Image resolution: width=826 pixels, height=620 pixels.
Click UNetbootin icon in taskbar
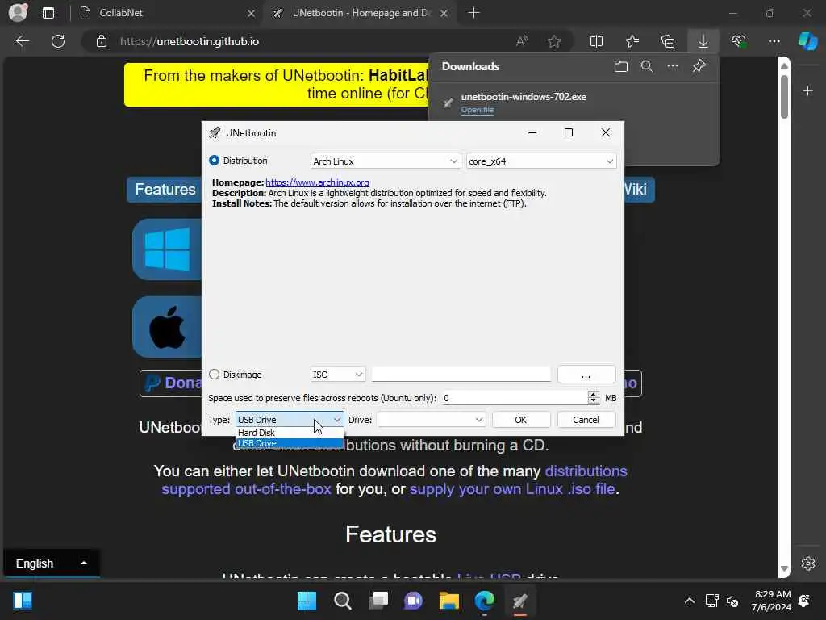[x=520, y=601]
